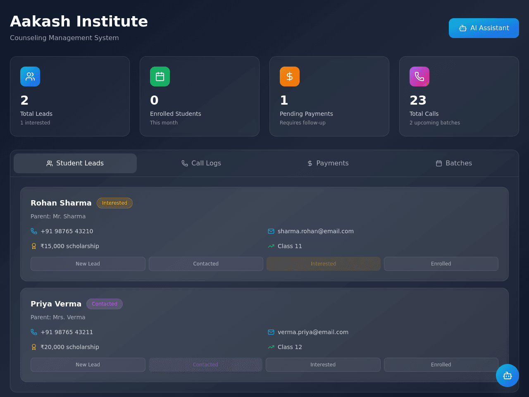
Task: Click the Enrolled Students calendar icon
Action: pyautogui.click(x=160, y=77)
